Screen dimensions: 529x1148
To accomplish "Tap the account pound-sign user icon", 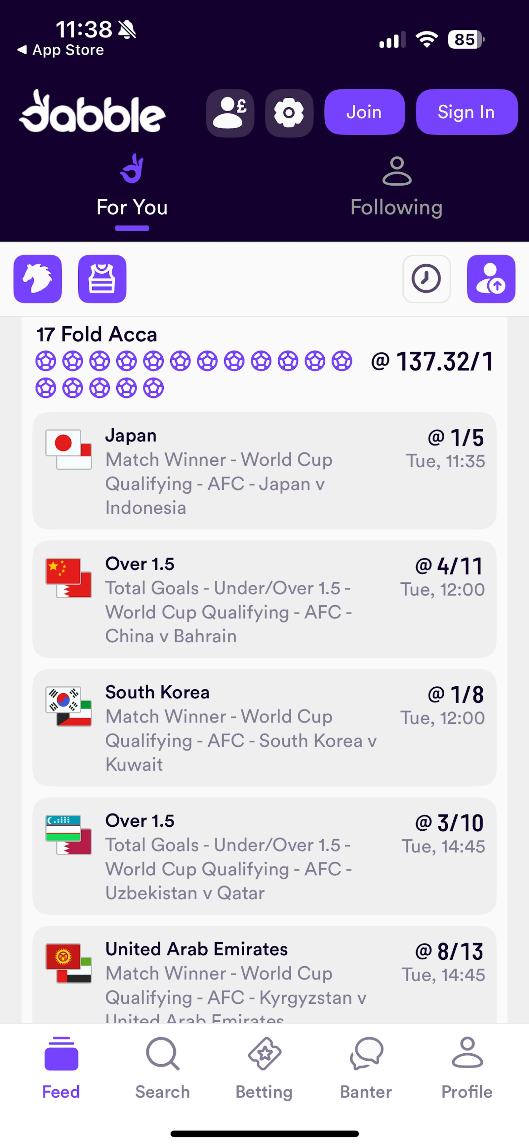I will (x=230, y=113).
